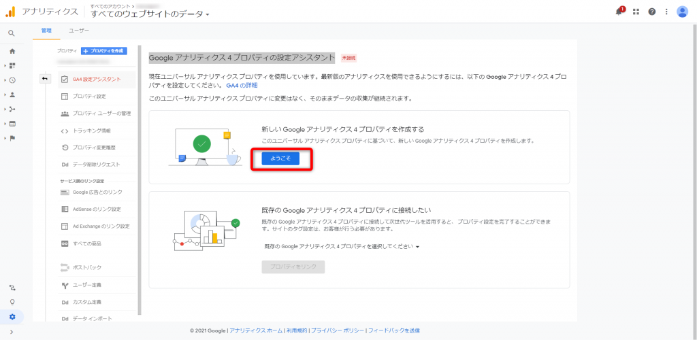Click the トラッキング情報 code brackets icon
Image resolution: width=697 pixels, height=340 pixels.
pos(65,131)
